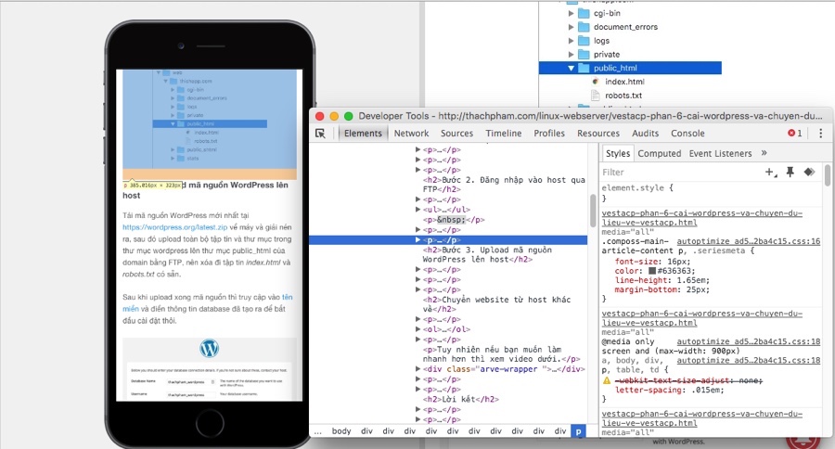The width and height of the screenshot is (835, 449).
Task: Switch to the Network tab
Action: [411, 134]
